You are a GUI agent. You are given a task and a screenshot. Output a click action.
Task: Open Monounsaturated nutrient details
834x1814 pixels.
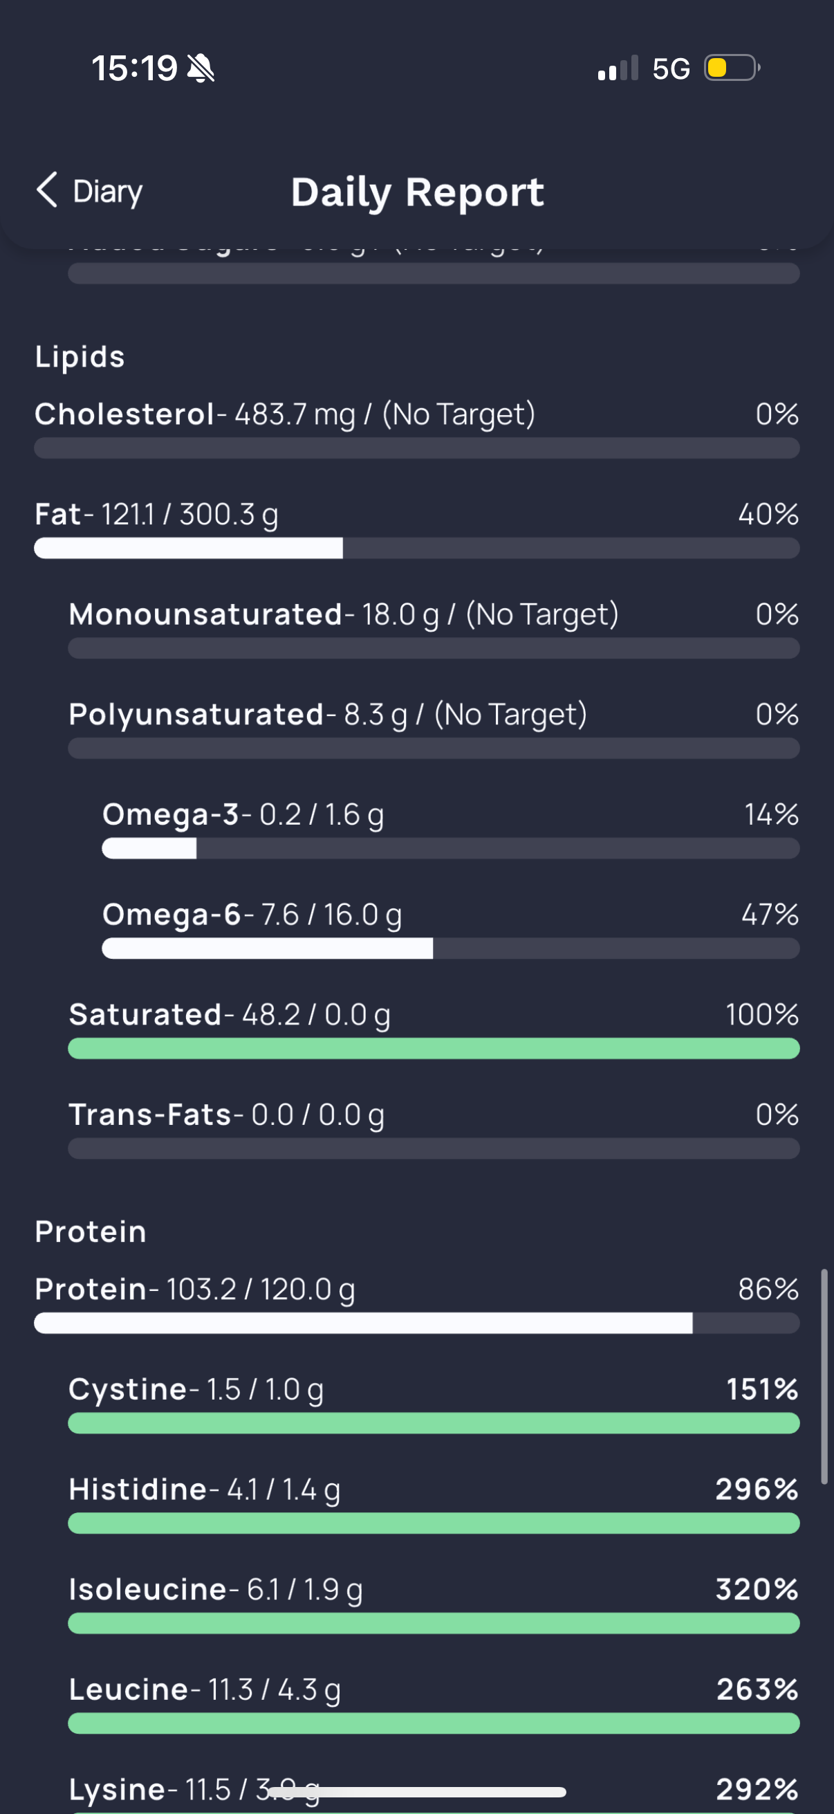tap(434, 628)
